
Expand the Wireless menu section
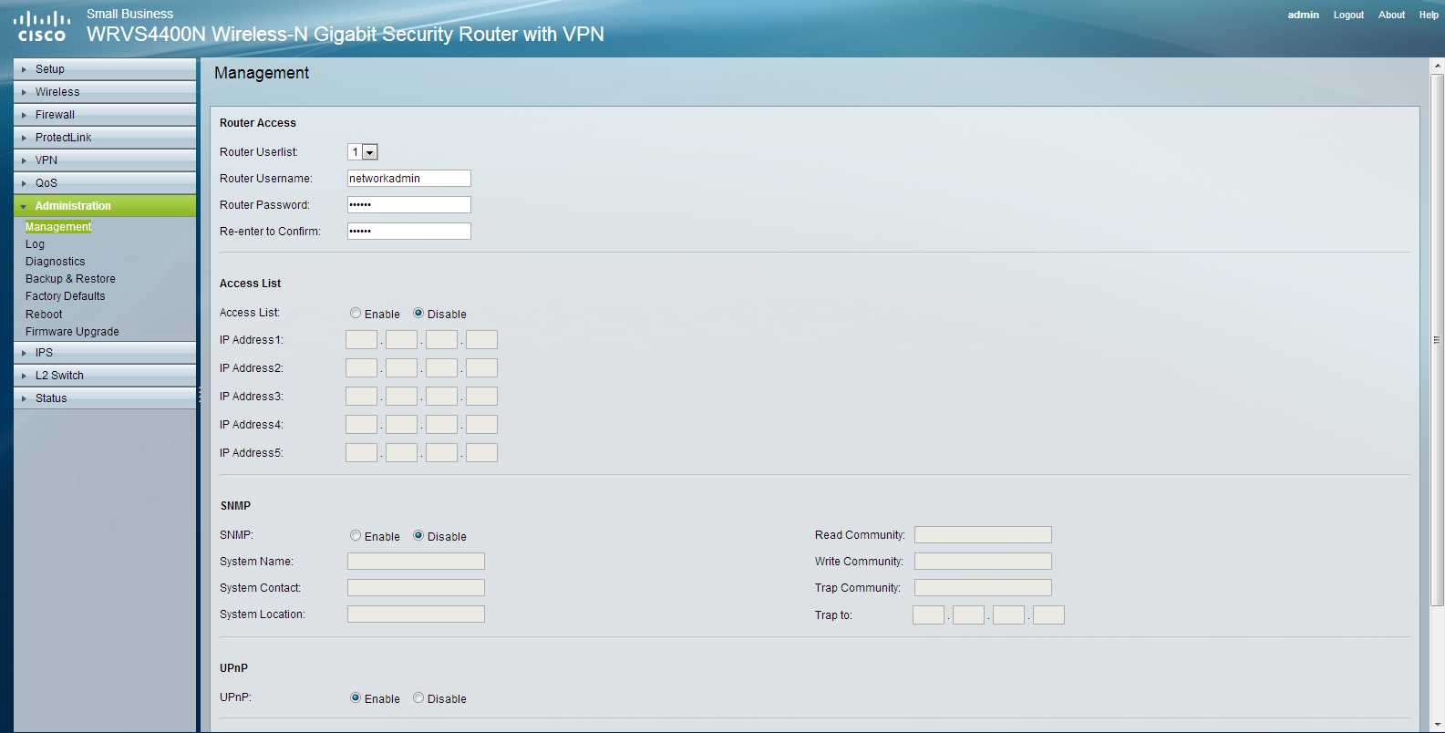click(105, 92)
